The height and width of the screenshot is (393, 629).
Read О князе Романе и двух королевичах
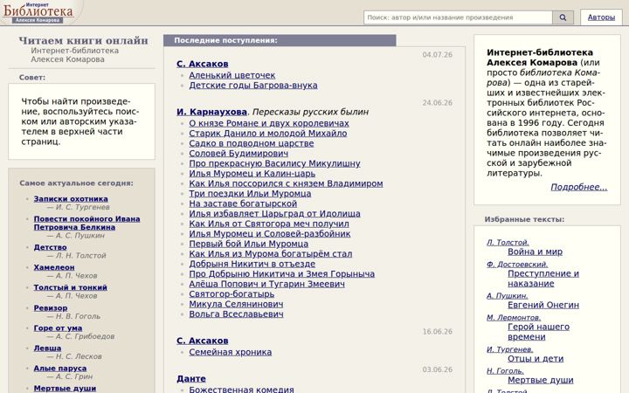pos(269,123)
